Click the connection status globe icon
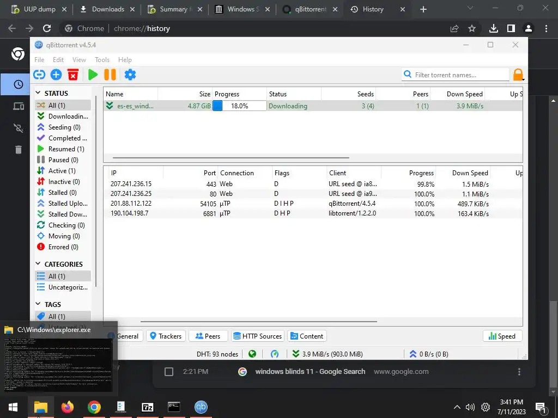This screenshot has width=558, height=418. (252, 354)
